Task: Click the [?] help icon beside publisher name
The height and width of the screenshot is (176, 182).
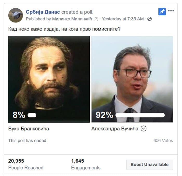Action: pyautogui.click(x=96, y=19)
